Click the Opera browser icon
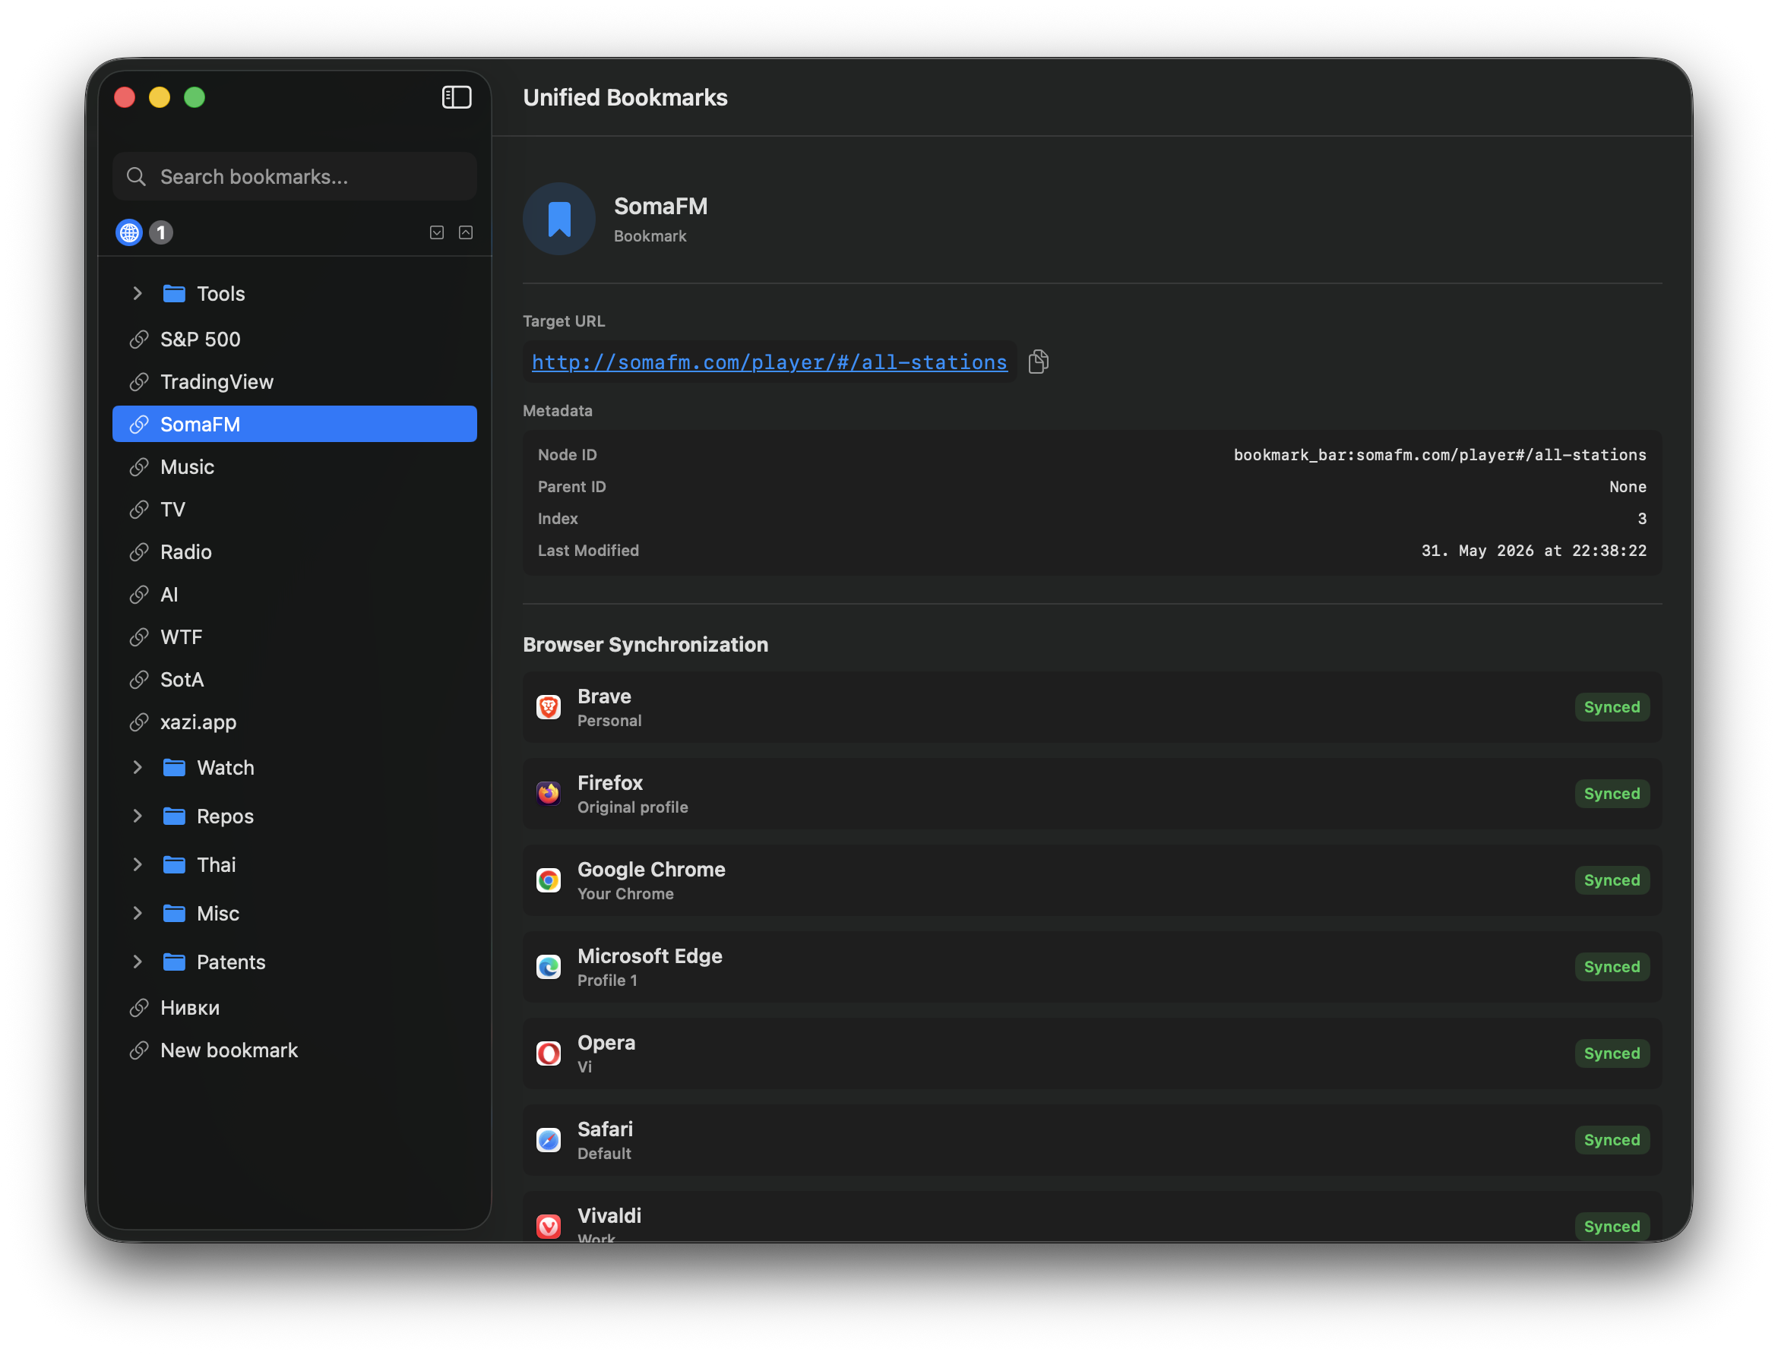This screenshot has height=1355, width=1778. (549, 1053)
